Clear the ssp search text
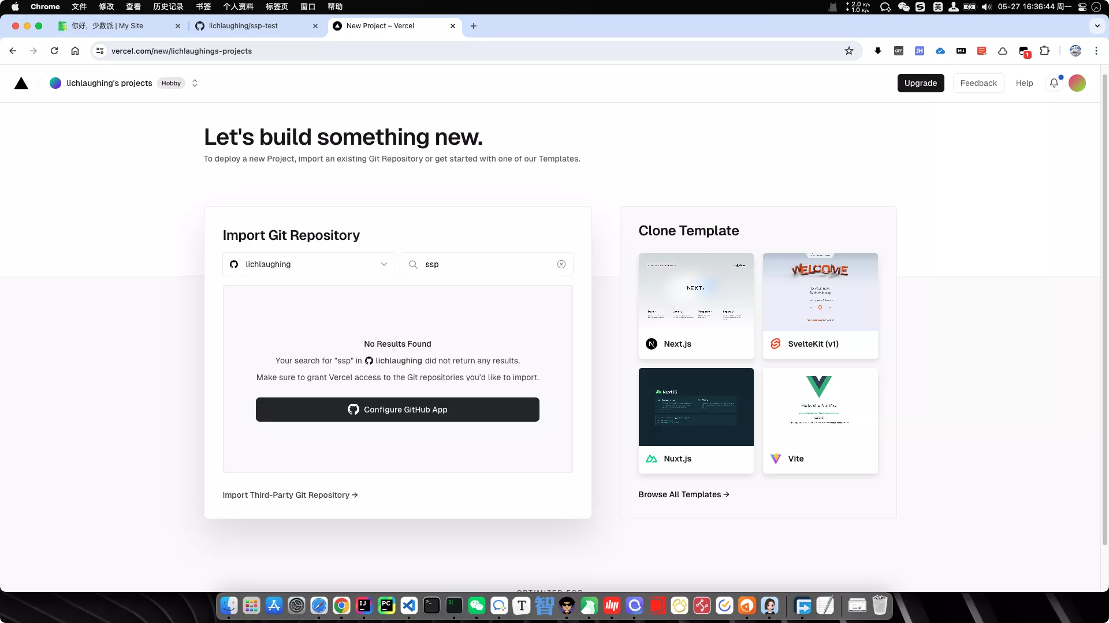The image size is (1109, 623). [x=561, y=264]
